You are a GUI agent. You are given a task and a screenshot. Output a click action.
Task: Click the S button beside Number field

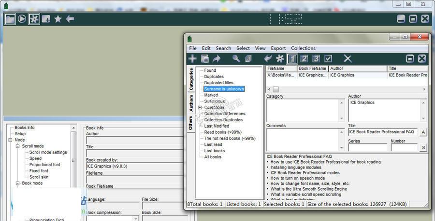click(423, 147)
